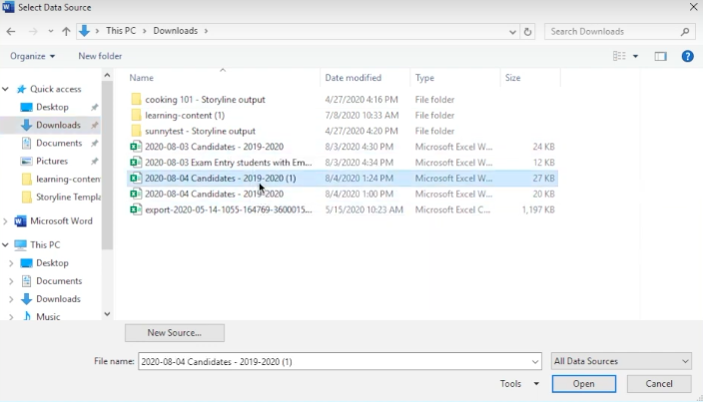Click the sidebar scroll up arrow
The height and width of the screenshot is (402, 703).
point(107,75)
